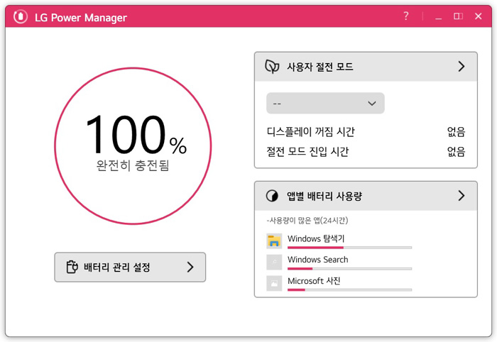Expand the 사용자 절전 모드 chevron arrow
The width and height of the screenshot is (497, 342).
click(x=461, y=66)
